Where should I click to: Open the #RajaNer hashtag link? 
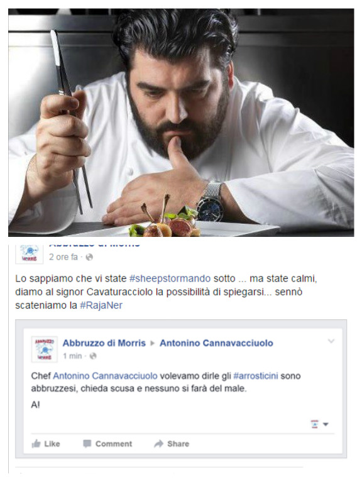101,305
